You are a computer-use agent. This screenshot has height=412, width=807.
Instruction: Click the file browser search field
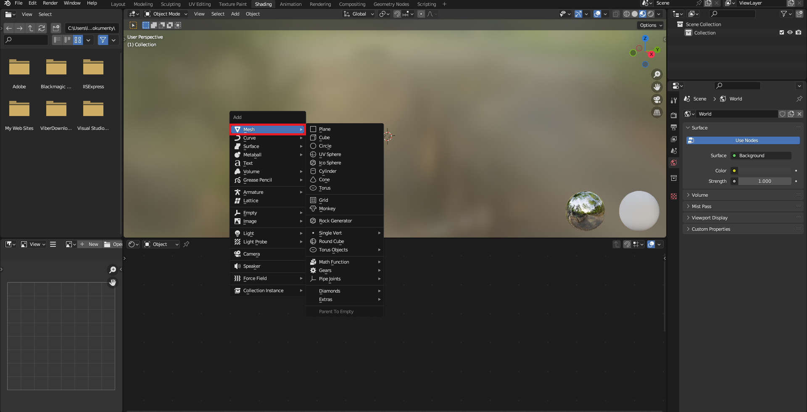point(26,40)
